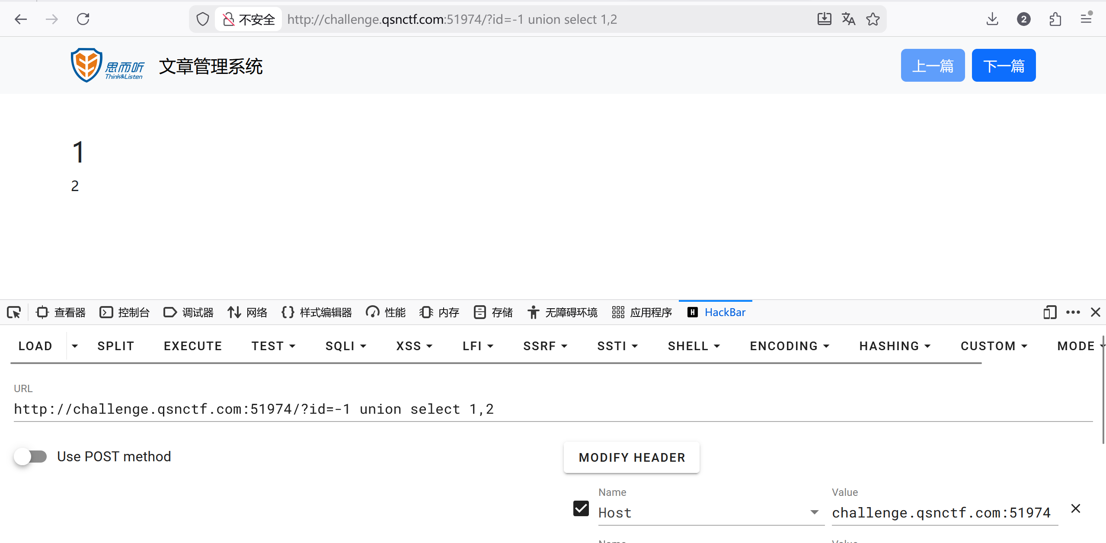Expand the SQLI dropdown menu

[x=345, y=346]
